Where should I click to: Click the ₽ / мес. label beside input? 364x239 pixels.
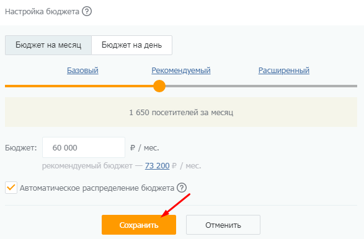coord(144,147)
